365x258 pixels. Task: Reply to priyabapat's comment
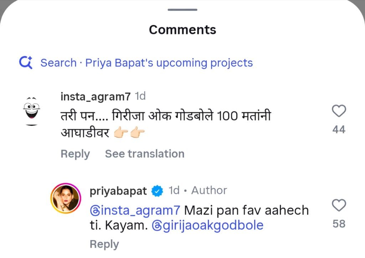pyautogui.click(x=104, y=244)
